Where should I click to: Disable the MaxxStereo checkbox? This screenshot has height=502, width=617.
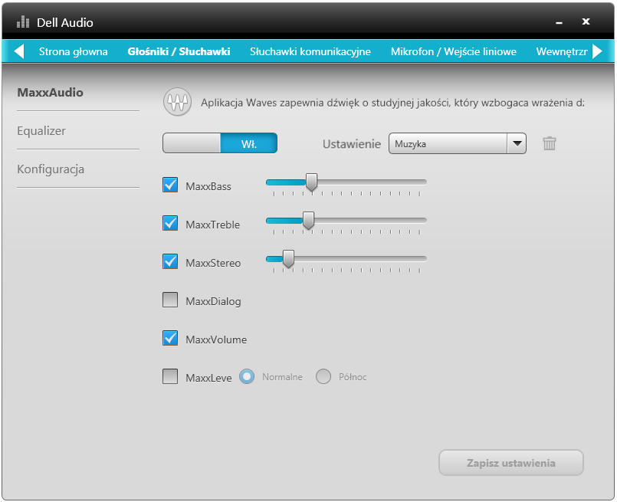point(170,261)
